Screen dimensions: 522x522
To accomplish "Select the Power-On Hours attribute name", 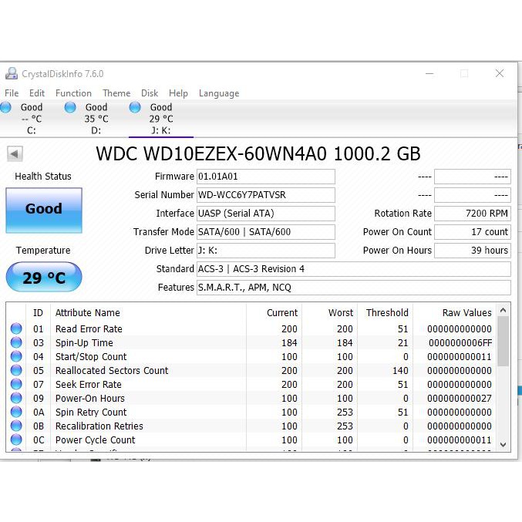I will [x=90, y=399].
